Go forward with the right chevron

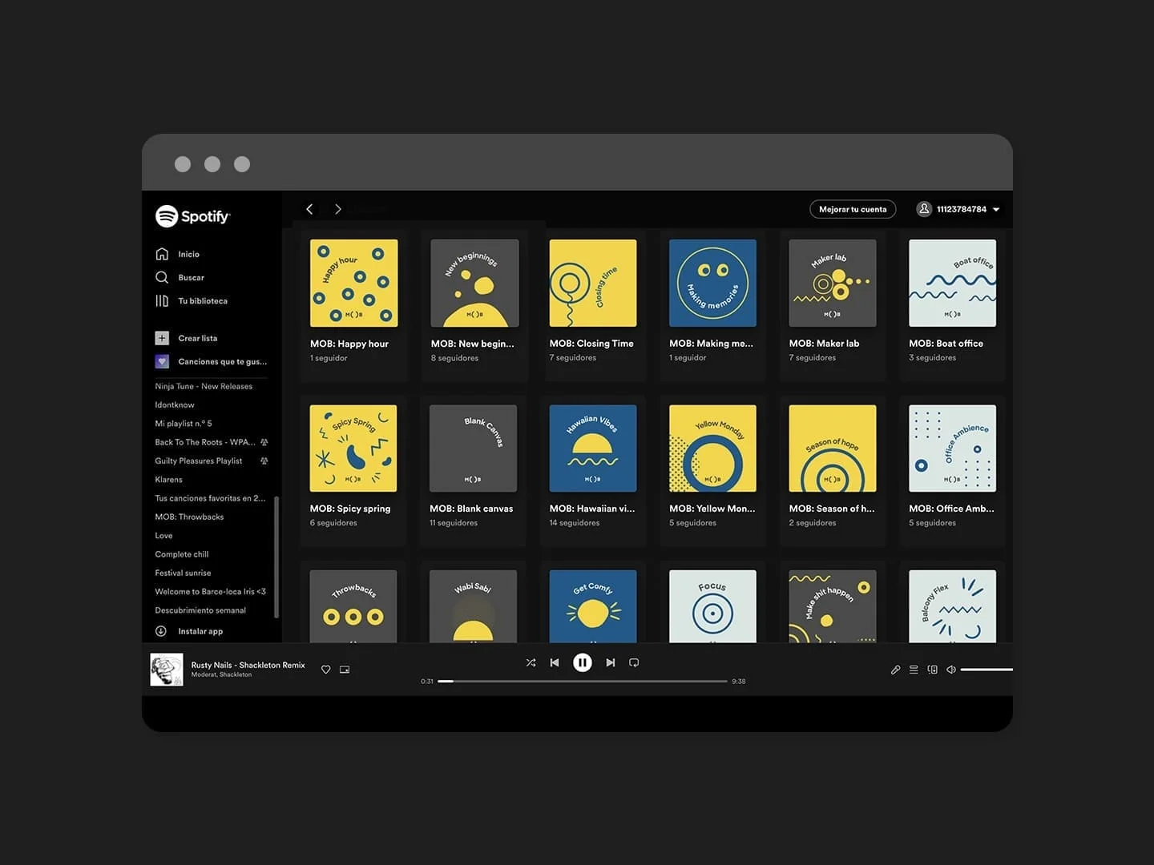click(338, 209)
